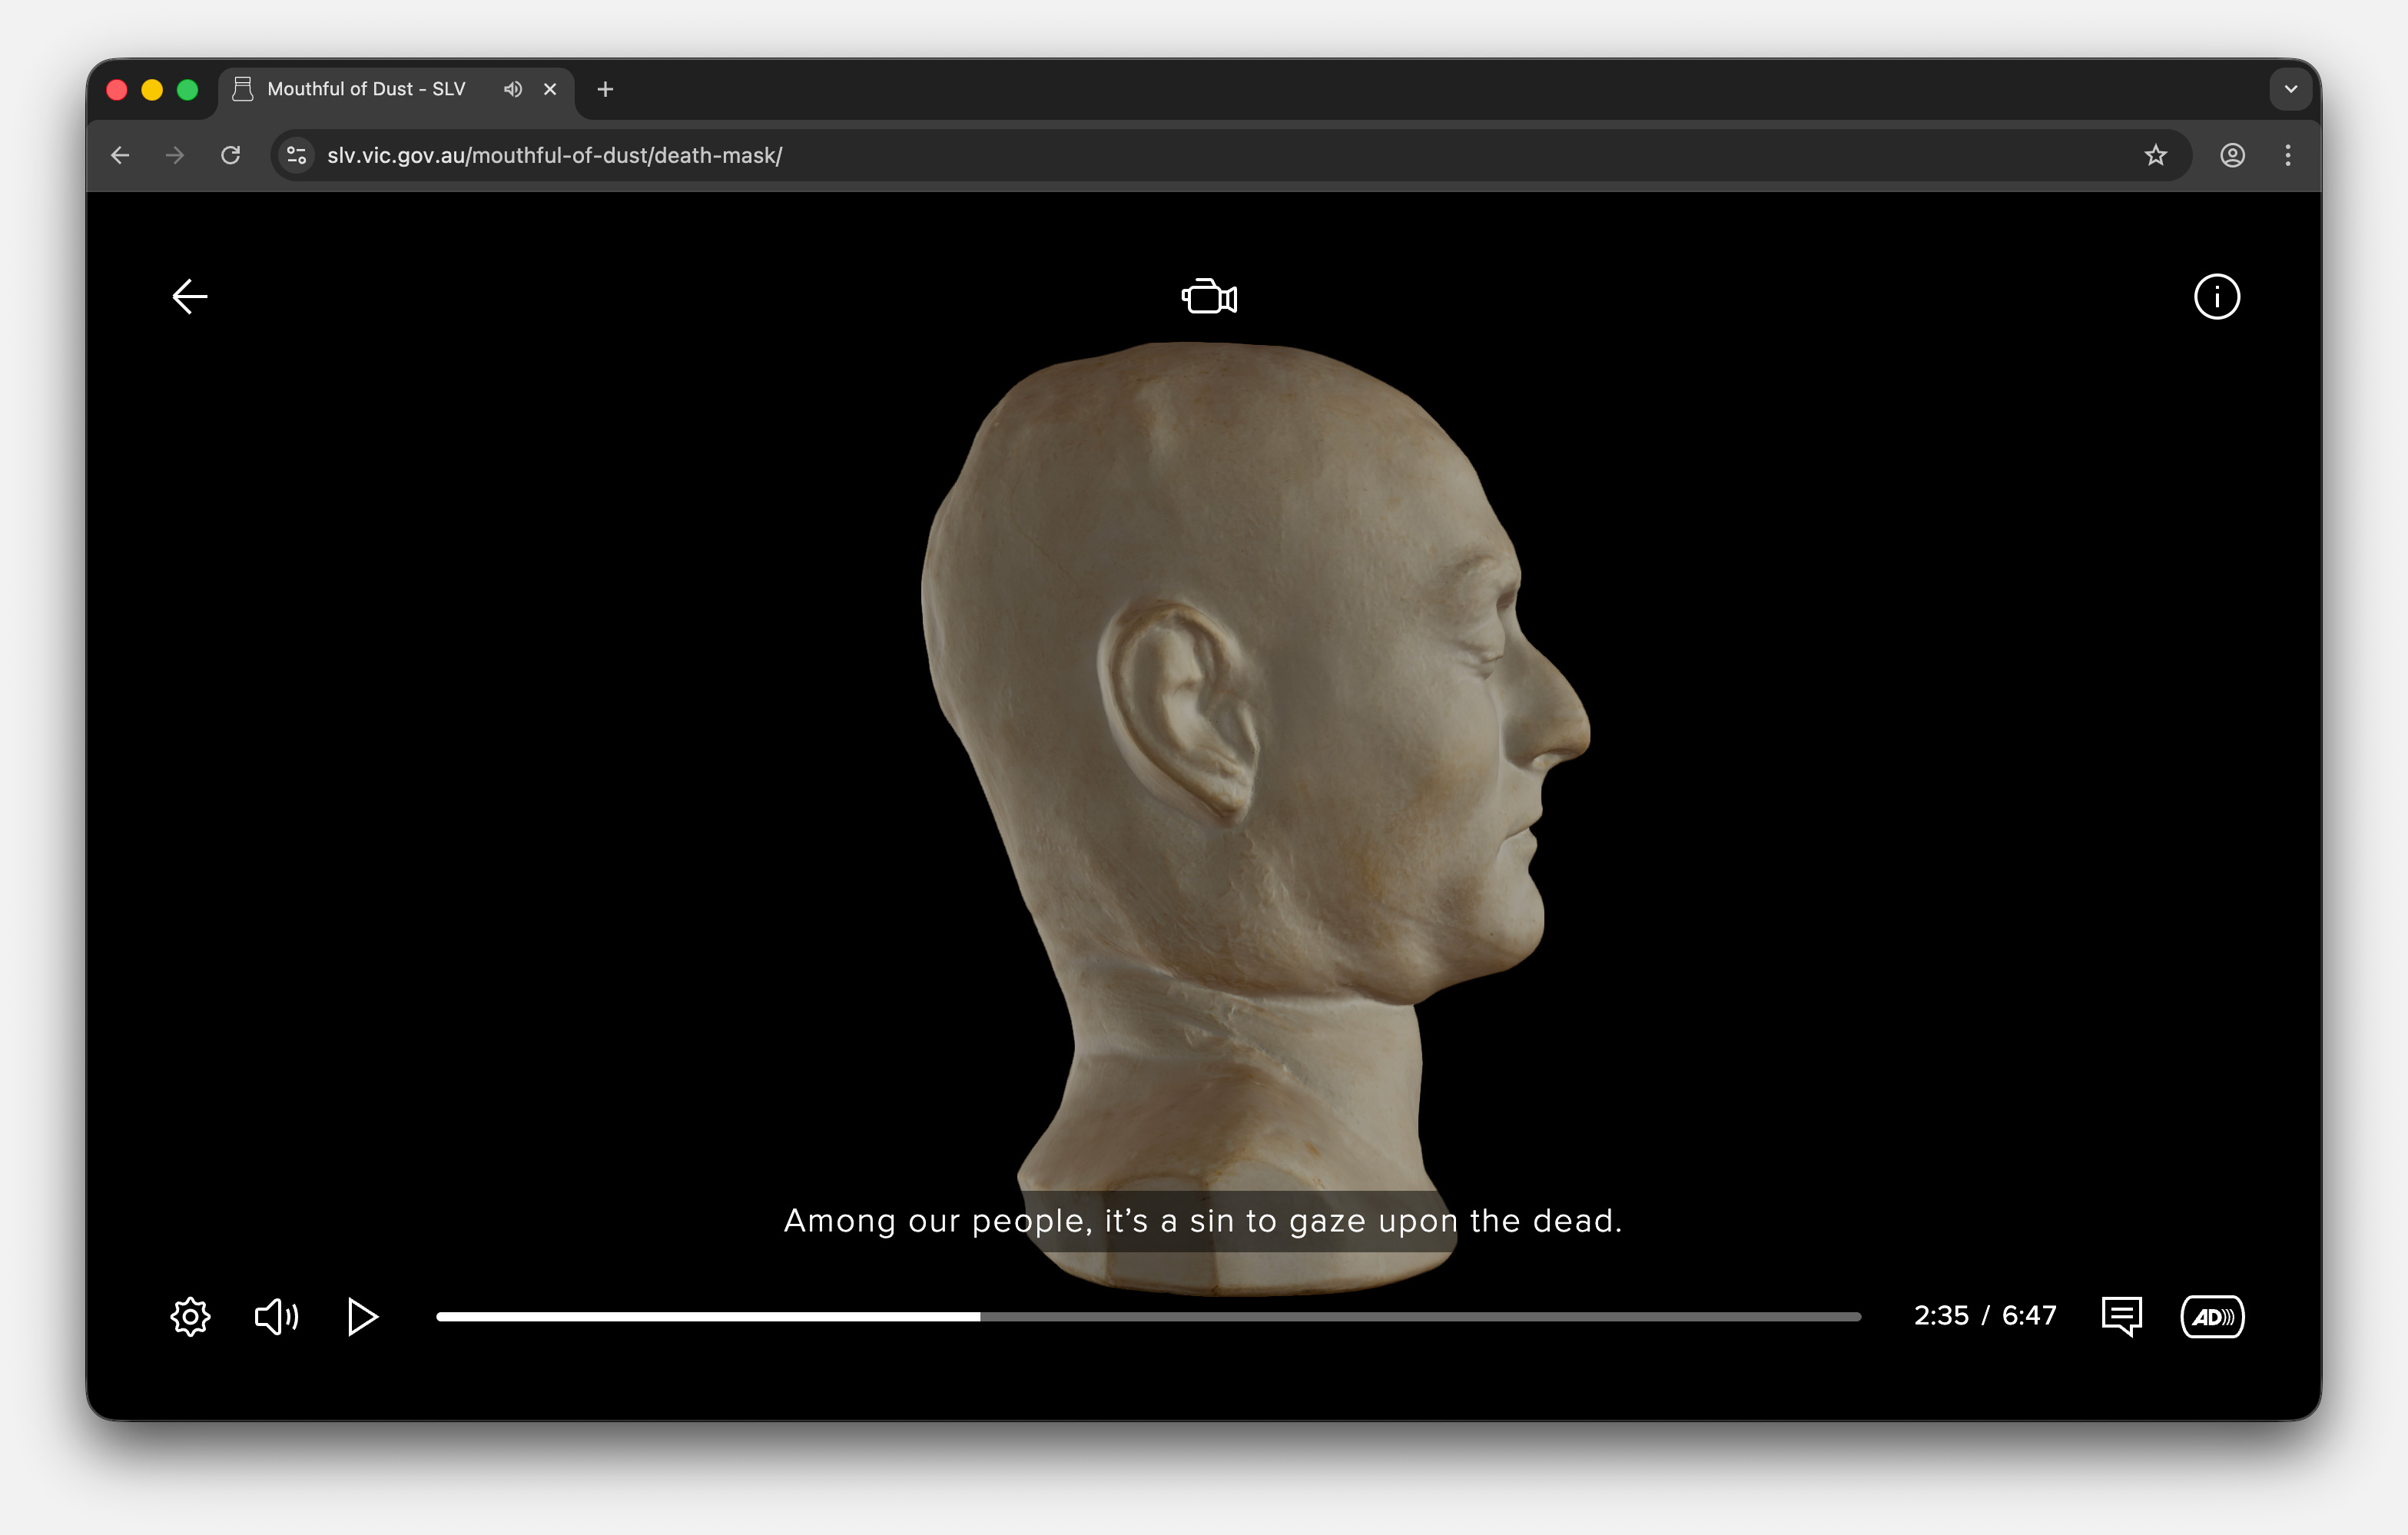Go back using the page's arrow icon
Screen dimensions: 2408x1535
tap(189, 296)
